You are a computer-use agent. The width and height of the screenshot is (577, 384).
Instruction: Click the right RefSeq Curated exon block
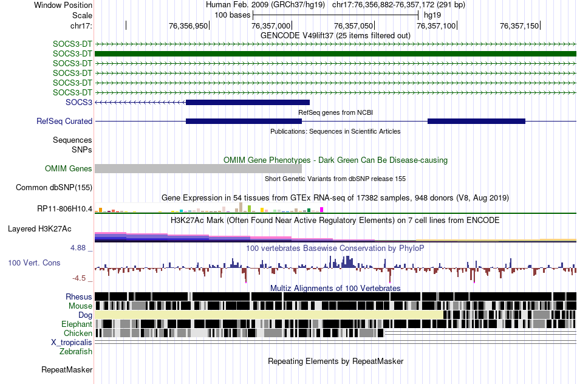476,121
